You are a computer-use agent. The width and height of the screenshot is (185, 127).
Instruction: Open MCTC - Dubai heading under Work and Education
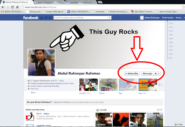click(x=43, y=114)
